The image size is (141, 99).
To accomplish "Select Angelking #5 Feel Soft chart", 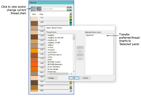I will (55, 38).
